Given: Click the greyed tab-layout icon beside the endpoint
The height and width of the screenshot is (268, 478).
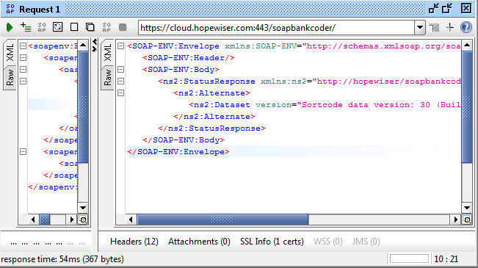Looking at the screenshot, I should (x=434, y=28).
